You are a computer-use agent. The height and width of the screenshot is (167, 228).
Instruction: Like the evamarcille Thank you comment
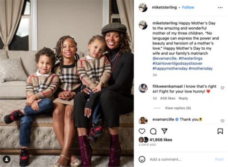pyautogui.click(x=222, y=121)
